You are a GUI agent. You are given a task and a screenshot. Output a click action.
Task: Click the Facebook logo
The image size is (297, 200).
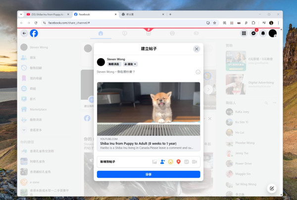click(x=34, y=33)
